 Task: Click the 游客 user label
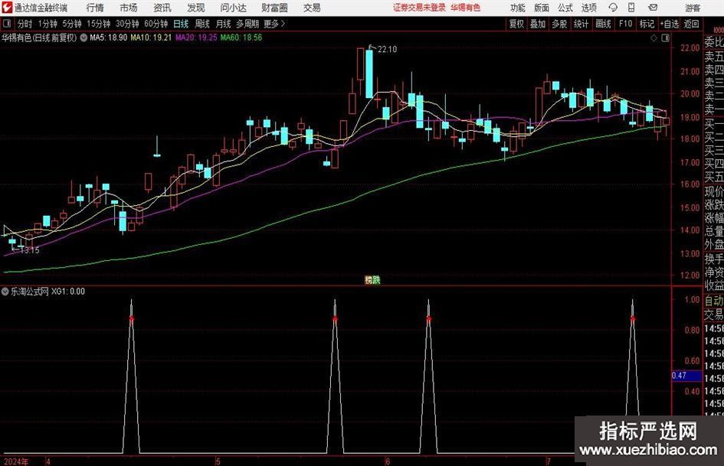pyautogui.click(x=693, y=8)
